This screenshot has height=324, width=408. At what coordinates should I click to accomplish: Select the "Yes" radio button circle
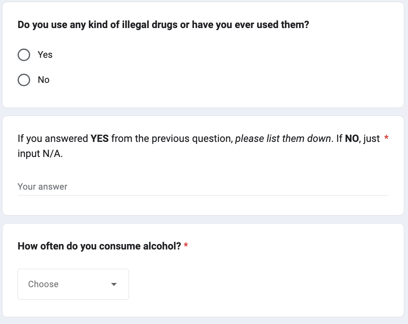(24, 55)
